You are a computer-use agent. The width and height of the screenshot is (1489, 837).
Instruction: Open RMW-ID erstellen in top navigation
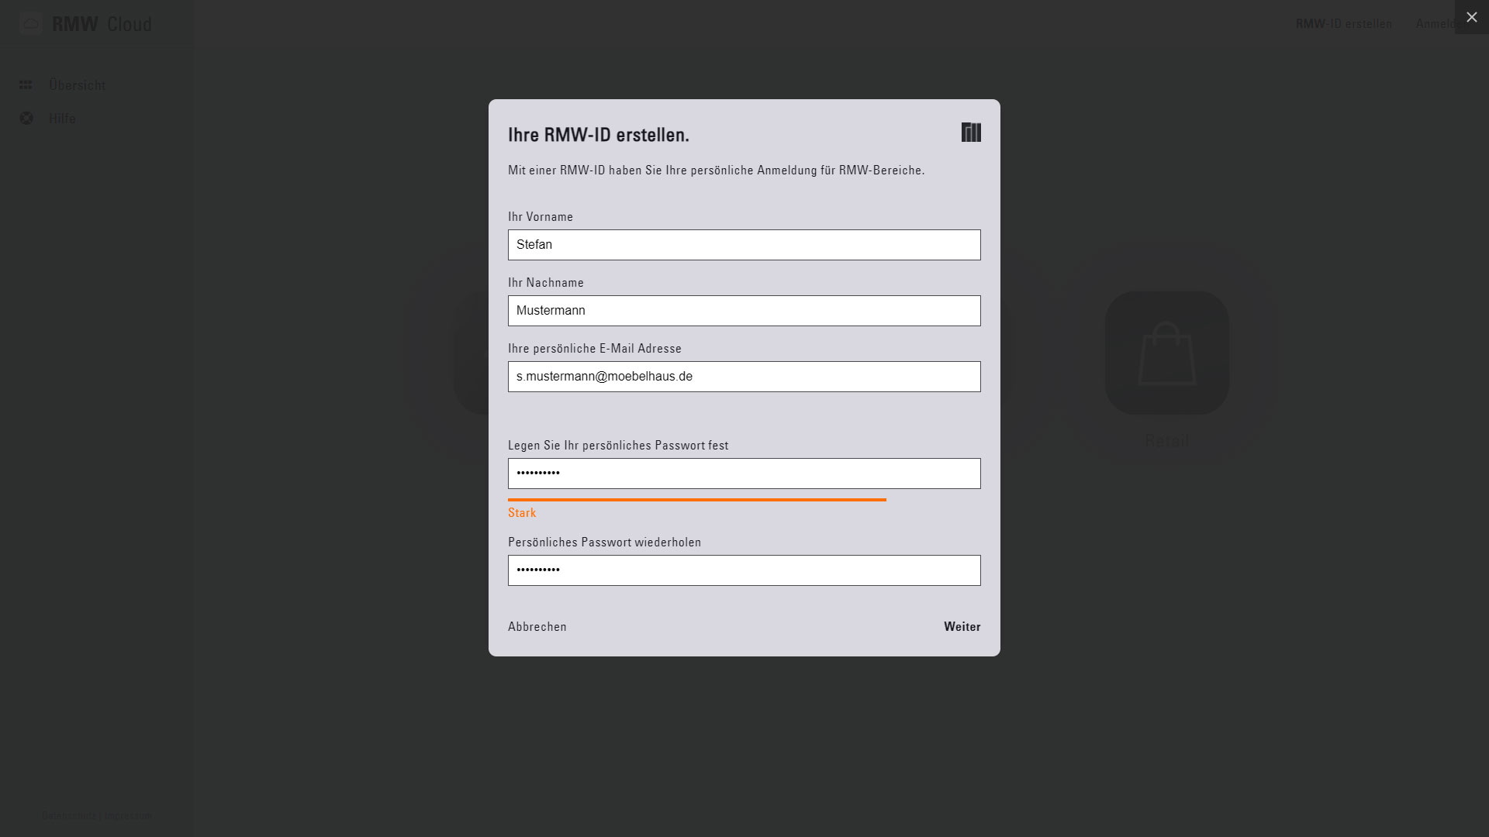[x=1343, y=23]
